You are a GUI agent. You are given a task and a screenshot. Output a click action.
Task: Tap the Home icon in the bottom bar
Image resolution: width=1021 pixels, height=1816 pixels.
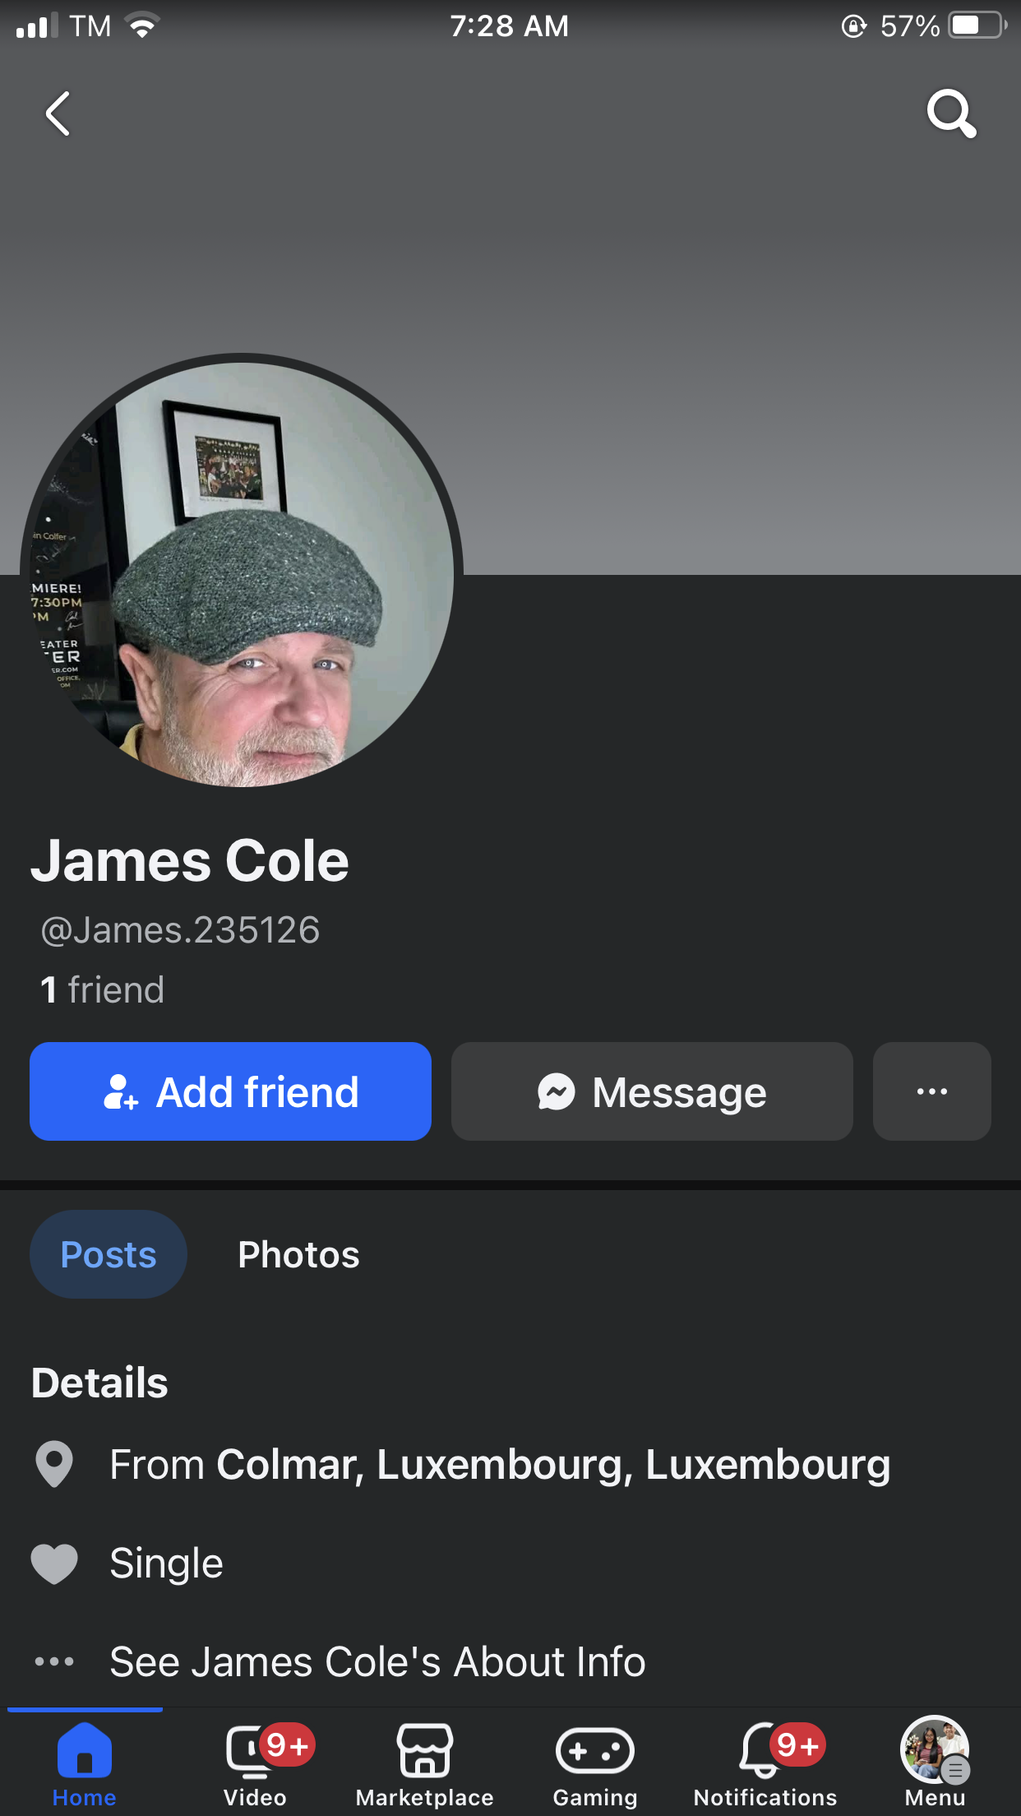[84, 1751]
